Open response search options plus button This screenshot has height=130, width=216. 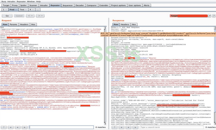pos(128,127)
